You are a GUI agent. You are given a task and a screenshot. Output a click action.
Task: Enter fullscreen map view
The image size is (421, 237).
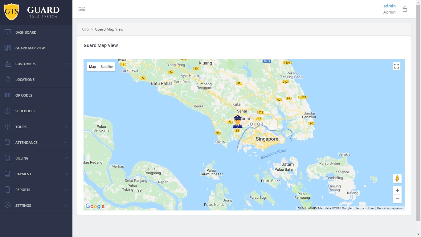click(x=396, y=66)
